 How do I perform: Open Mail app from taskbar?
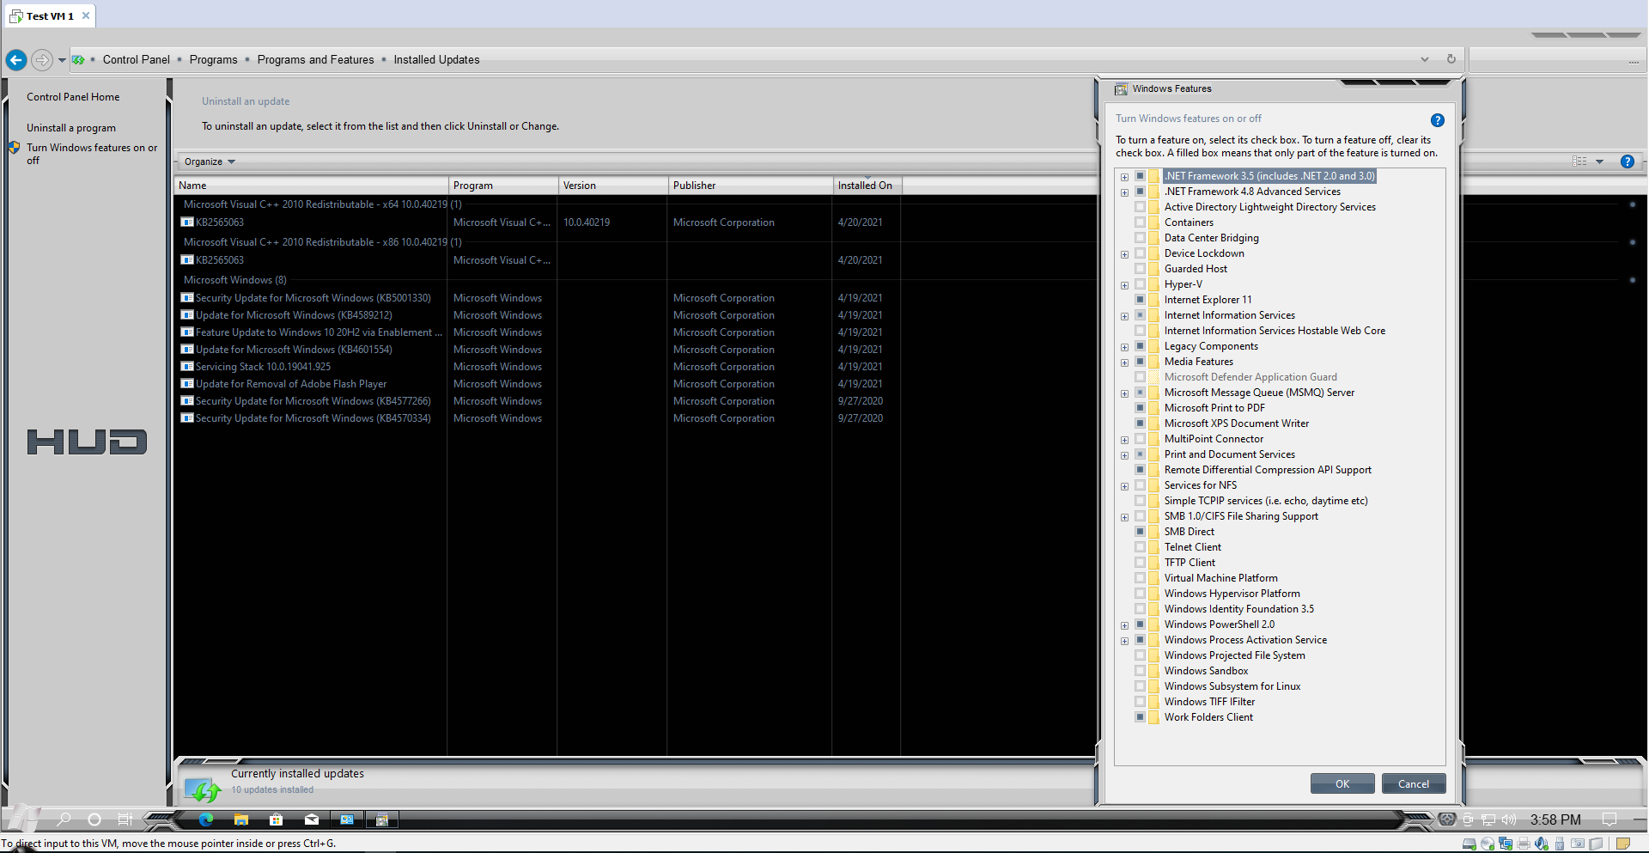click(x=312, y=819)
